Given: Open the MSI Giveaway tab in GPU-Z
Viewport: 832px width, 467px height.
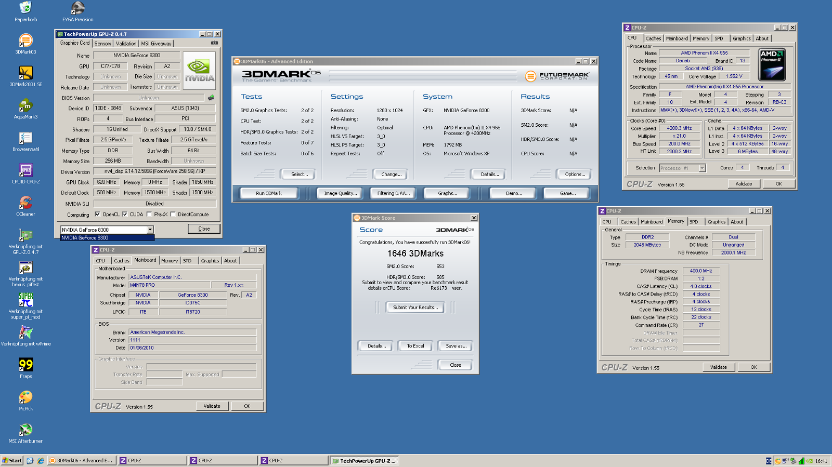Looking at the screenshot, I should click(x=156, y=44).
